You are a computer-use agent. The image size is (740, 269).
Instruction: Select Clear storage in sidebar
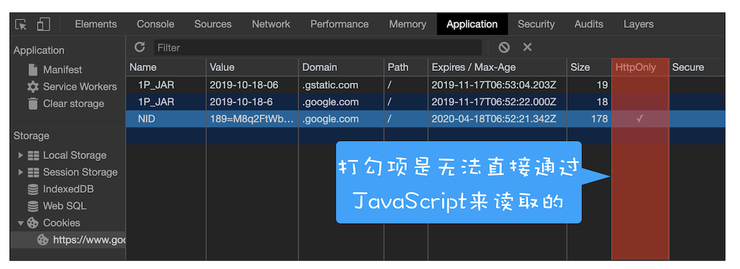point(73,103)
